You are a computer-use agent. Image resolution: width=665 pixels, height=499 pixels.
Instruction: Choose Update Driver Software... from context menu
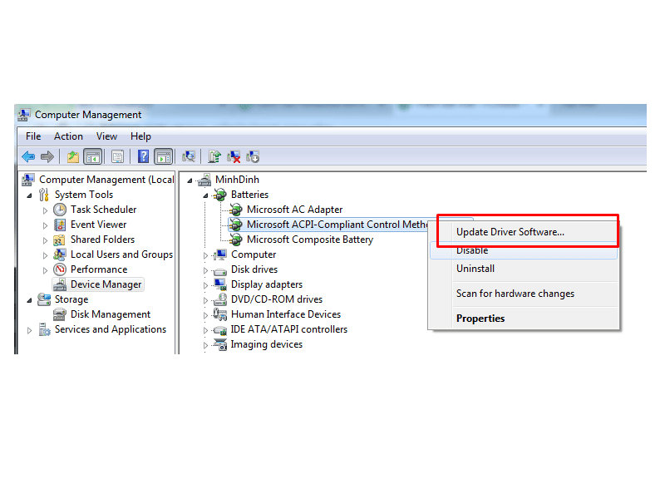point(524,232)
